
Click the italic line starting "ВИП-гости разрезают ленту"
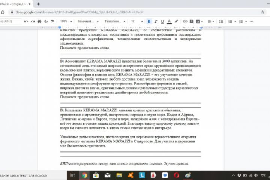124,163
